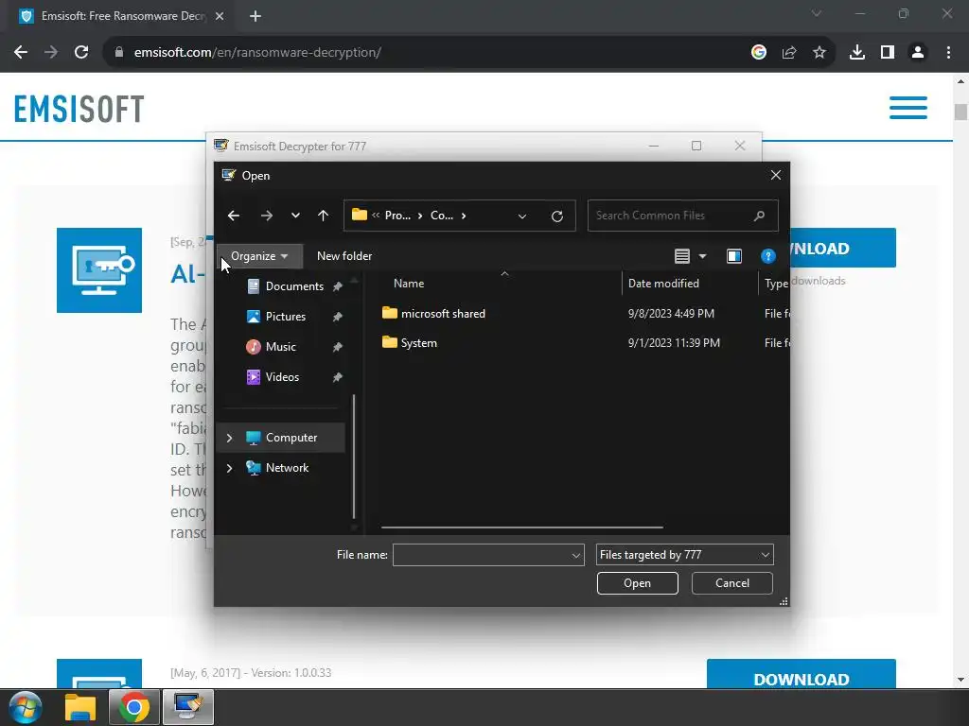
Task: Expand the Network tree node
Action: click(x=229, y=468)
